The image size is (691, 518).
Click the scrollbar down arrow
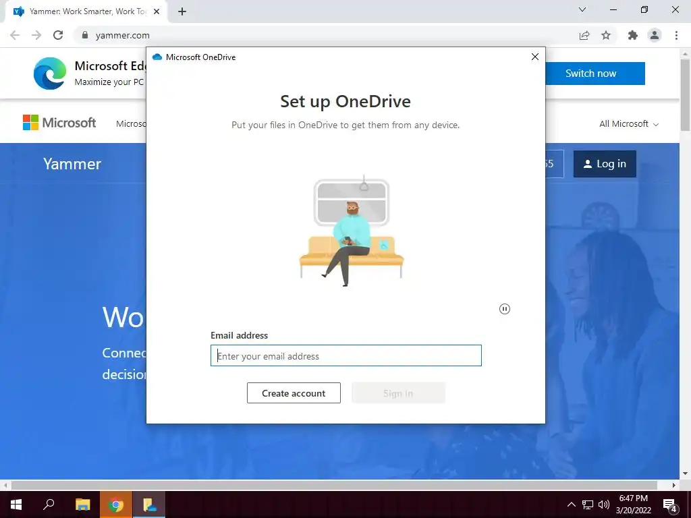tap(685, 473)
